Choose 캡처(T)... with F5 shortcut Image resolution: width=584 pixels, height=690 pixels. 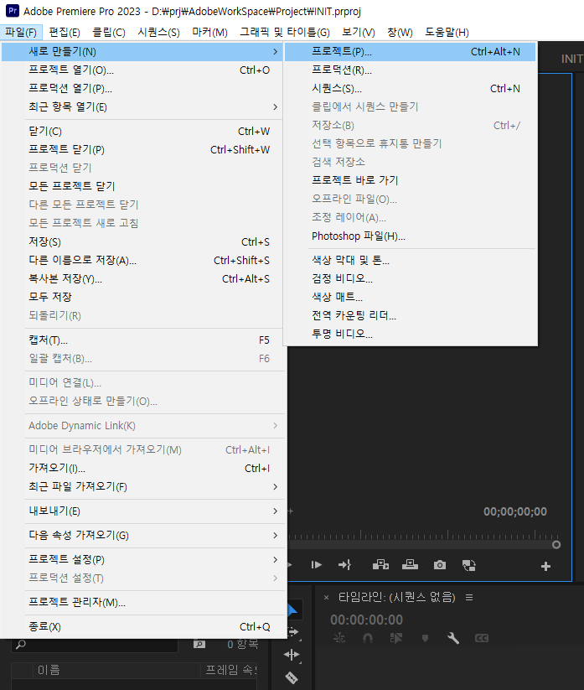142,340
